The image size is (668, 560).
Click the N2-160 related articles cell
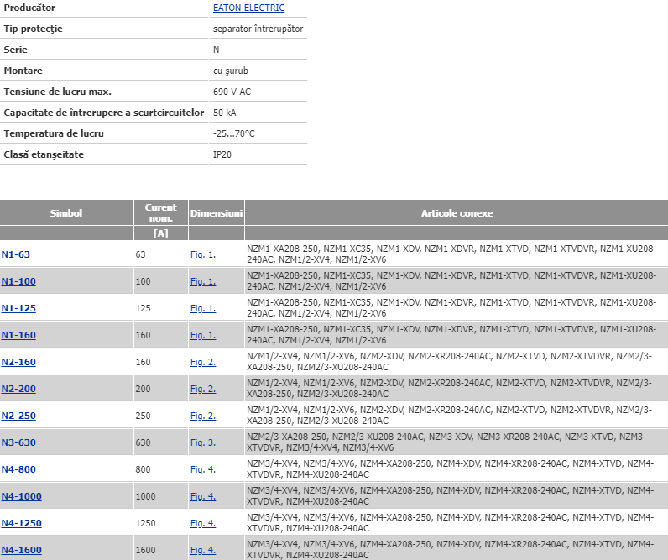tap(457, 362)
